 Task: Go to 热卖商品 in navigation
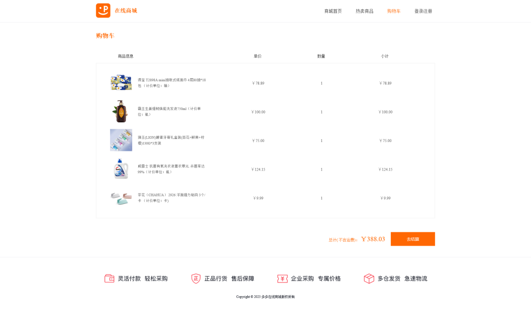click(x=364, y=11)
